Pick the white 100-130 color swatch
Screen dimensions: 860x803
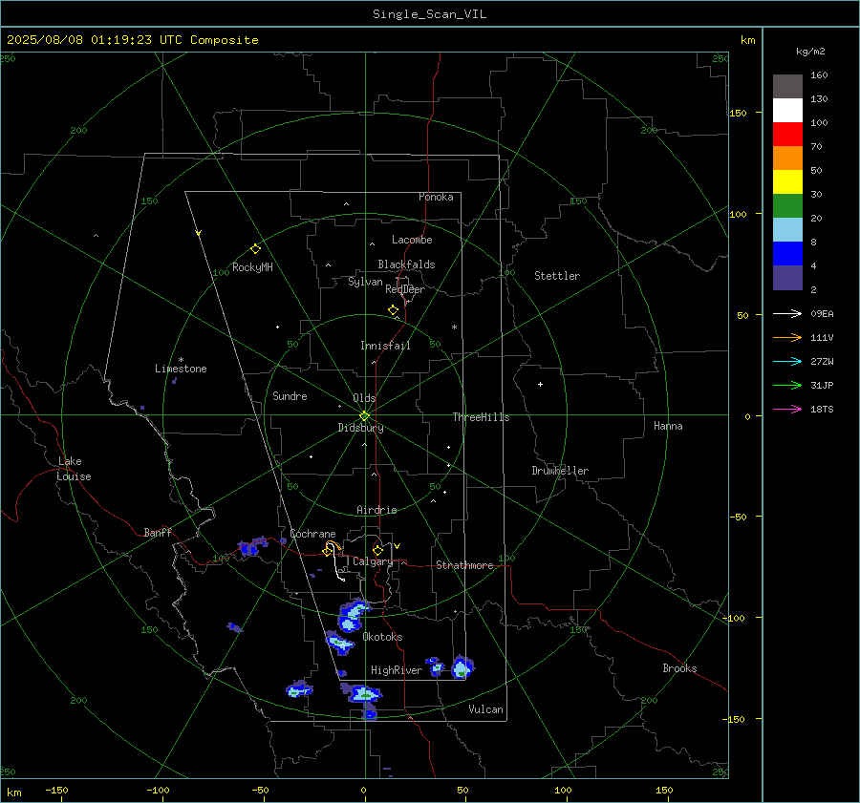click(787, 111)
